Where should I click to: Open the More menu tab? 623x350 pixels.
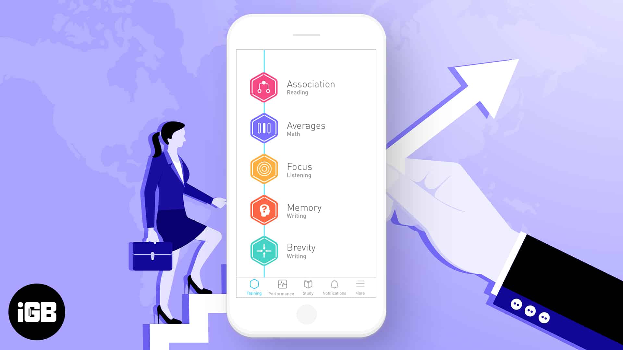[x=360, y=287]
